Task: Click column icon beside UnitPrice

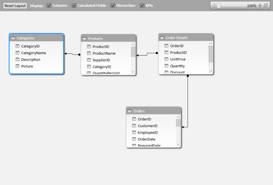Action: point(166,59)
